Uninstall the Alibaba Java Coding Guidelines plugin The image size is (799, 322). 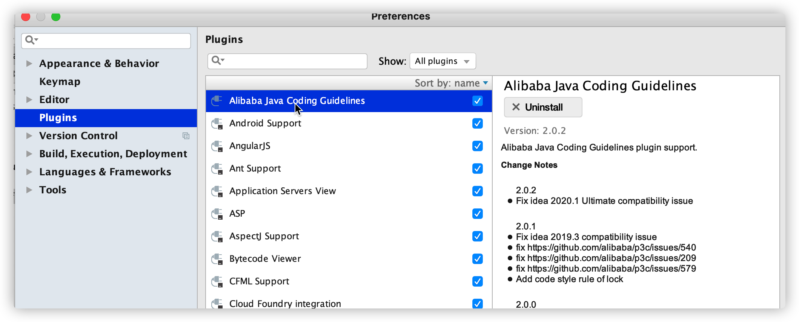543,107
